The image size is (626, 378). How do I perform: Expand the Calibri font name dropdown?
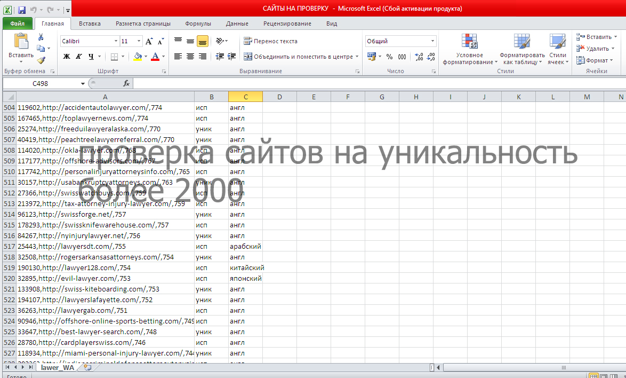point(116,41)
